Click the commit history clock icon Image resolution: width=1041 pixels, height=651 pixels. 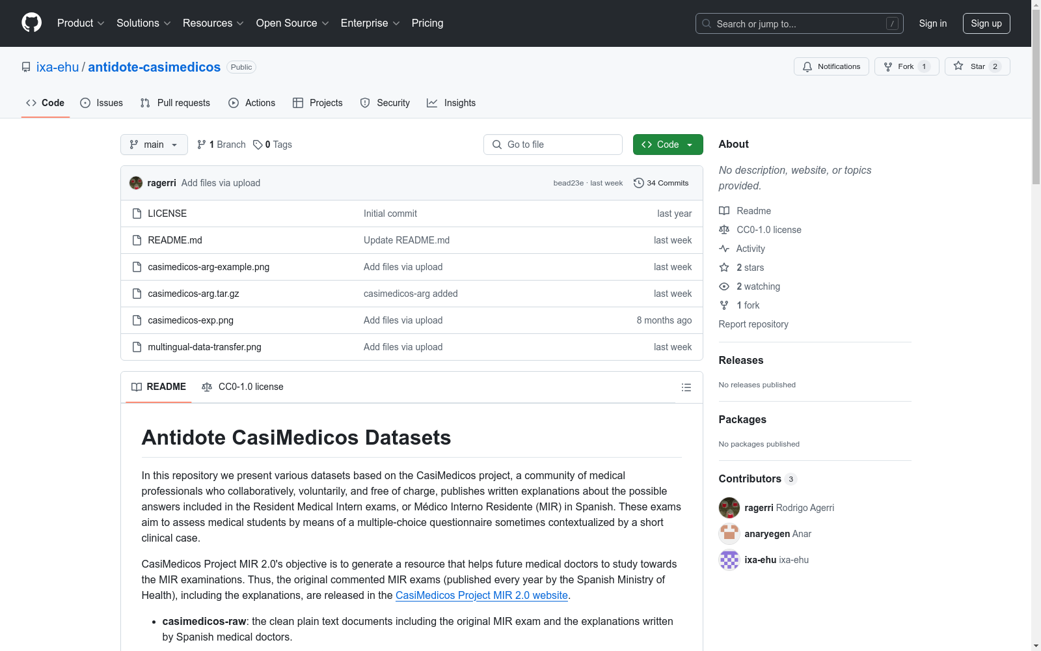[639, 183]
